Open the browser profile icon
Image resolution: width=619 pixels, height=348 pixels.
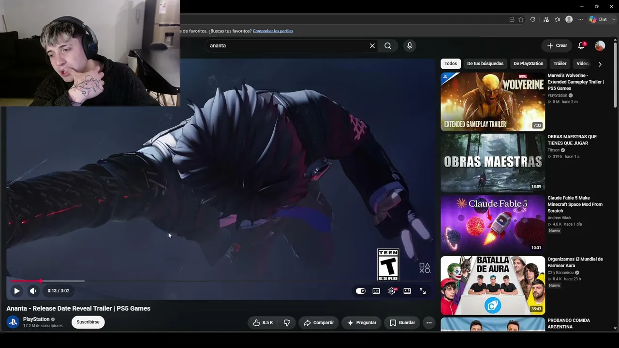[x=569, y=19]
